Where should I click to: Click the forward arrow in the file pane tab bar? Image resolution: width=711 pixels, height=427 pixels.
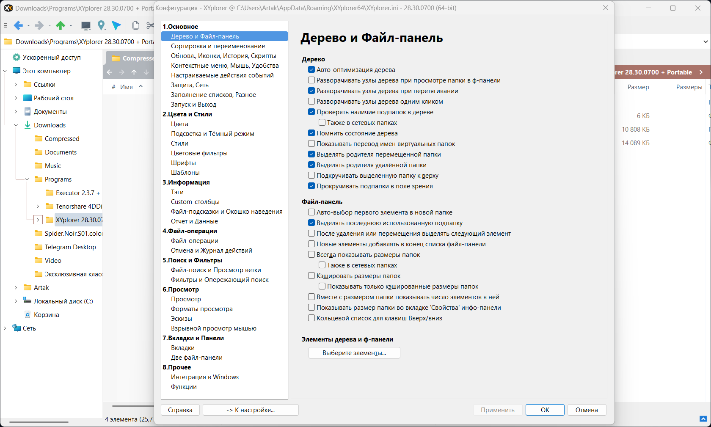coord(122,72)
